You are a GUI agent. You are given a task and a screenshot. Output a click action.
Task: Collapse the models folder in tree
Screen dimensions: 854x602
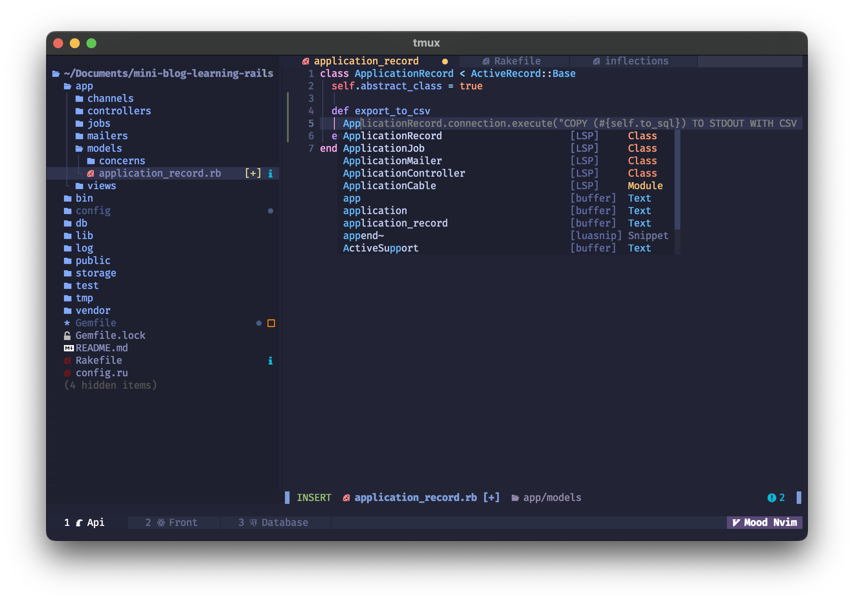click(x=104, y=148)
